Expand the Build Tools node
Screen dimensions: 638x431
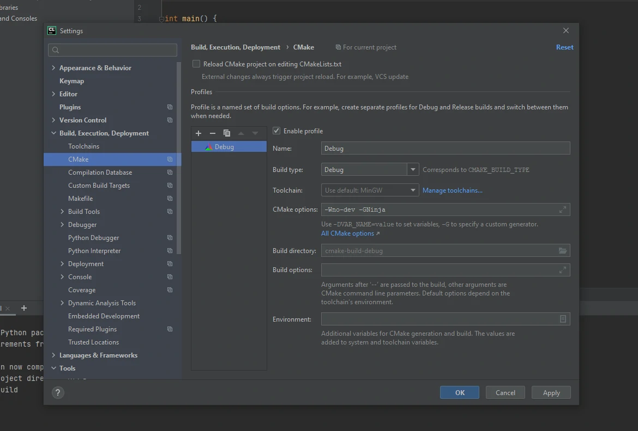(62, 212)
